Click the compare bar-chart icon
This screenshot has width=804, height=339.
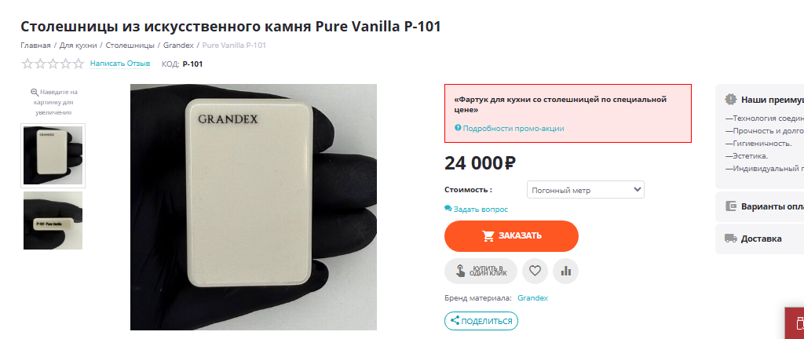(565, 271)
